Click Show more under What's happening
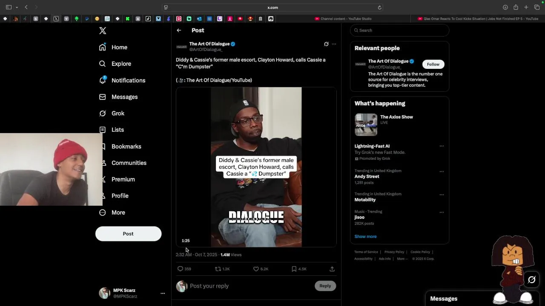The image size is (545, 306). (x=365, y=236)
